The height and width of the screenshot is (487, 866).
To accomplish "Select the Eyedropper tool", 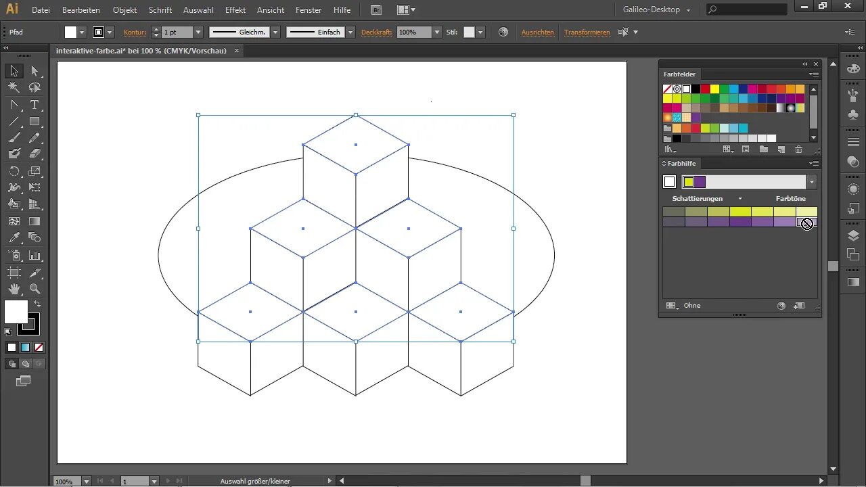I will click(14, 238).
